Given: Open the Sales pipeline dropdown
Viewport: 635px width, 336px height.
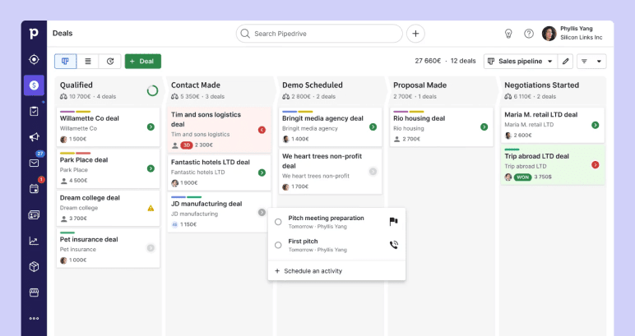Looking at the screenshot, I should tap(521, 61).
